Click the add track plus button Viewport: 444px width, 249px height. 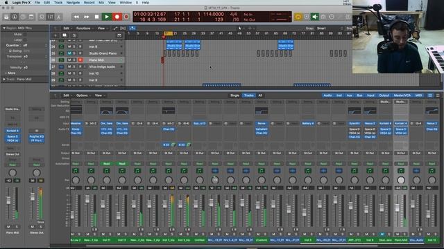(55, 35)
